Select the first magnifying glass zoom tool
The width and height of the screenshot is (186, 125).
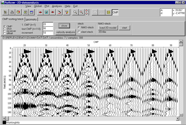pos(75,12)
